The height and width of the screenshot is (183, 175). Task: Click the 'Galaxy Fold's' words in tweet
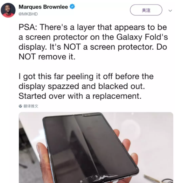[x=142, y=37]
